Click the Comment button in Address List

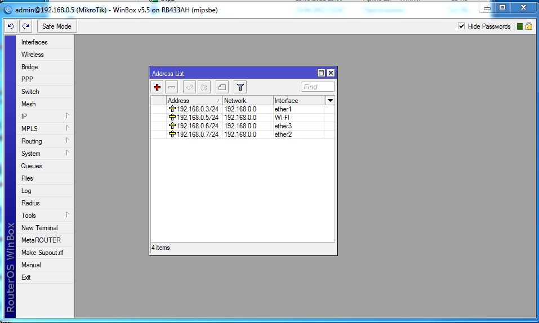222,87
